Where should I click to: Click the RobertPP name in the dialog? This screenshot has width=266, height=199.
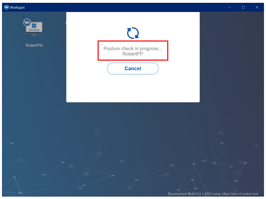133,54
